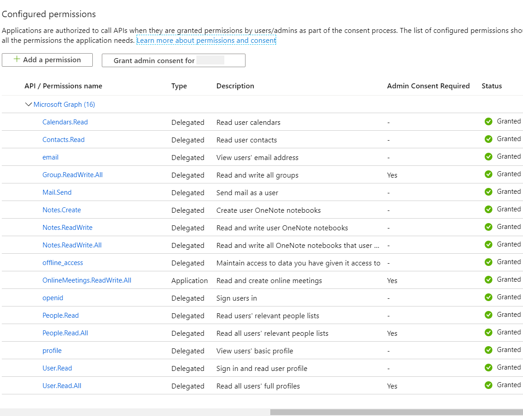Click the Admin Consent Required column header
Image resolution: width=523 pixels, height=416 pixels.
click(428, 86)
